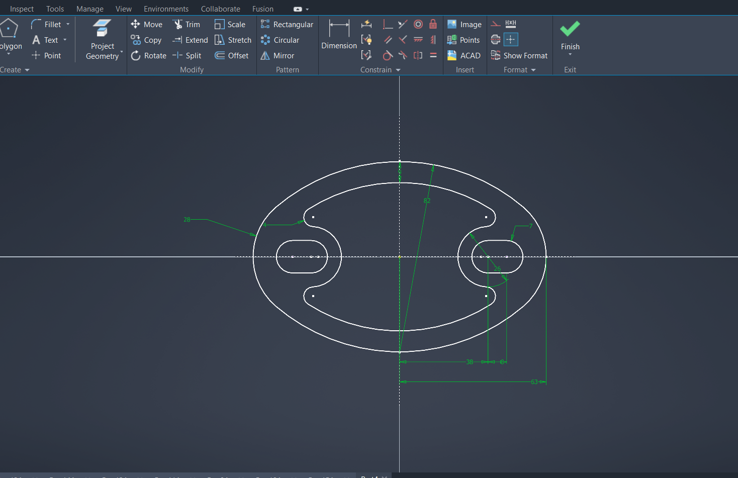This screenshot has height=478, width=738.
Task: Open the Environments ribbon tab
Action: 166,9
